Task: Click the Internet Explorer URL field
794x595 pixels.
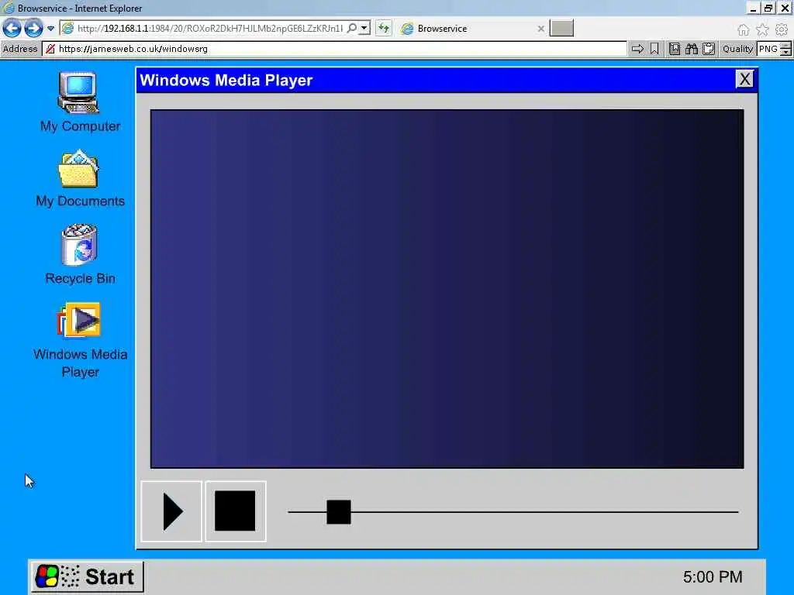Action: tap(209, 29)
